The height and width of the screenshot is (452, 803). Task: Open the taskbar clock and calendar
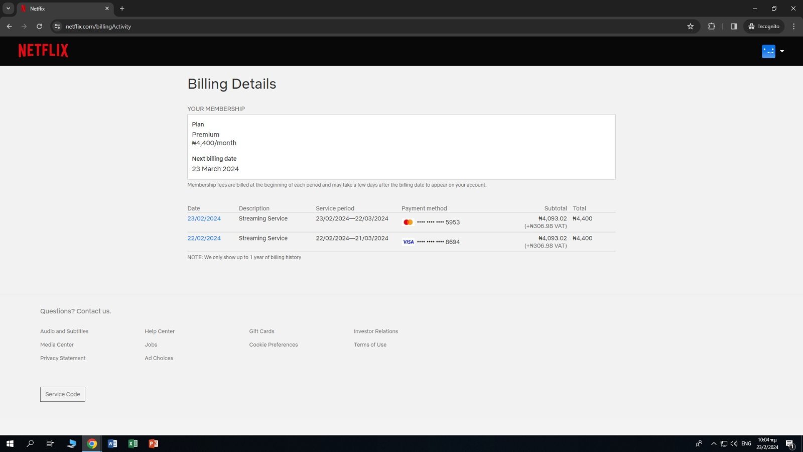[767, 443]
